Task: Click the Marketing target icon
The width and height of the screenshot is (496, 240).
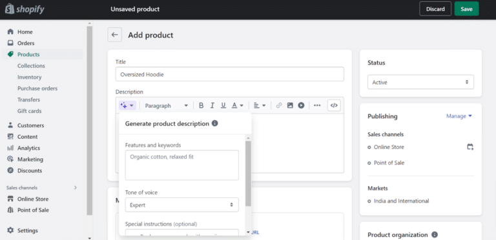Action: (10, 159)
